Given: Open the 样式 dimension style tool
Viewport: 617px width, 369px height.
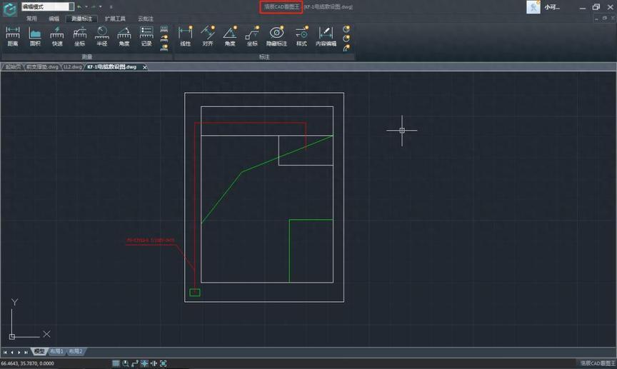Looking at the screenshot, I should [x=301, y=36].
